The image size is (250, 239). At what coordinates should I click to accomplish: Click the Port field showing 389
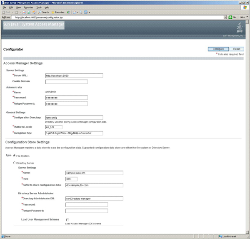coord(71,179)
